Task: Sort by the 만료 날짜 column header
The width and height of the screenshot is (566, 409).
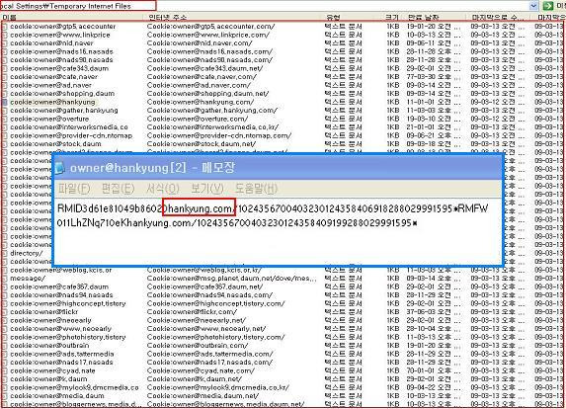Action: (x=423, y=18)
